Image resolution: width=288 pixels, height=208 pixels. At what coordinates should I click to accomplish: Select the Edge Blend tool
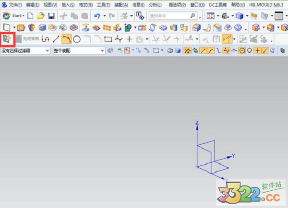(x=196, y=27)
